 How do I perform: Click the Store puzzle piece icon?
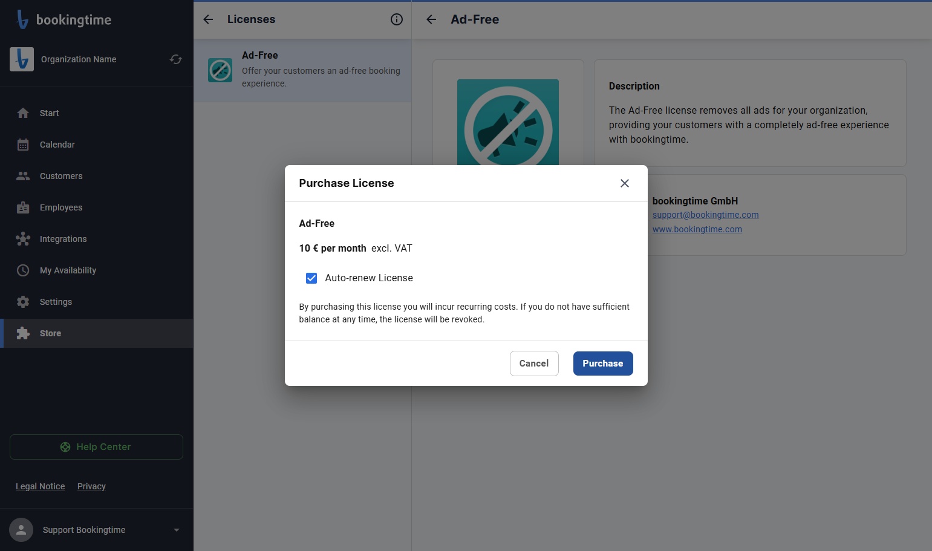[23, 333]
